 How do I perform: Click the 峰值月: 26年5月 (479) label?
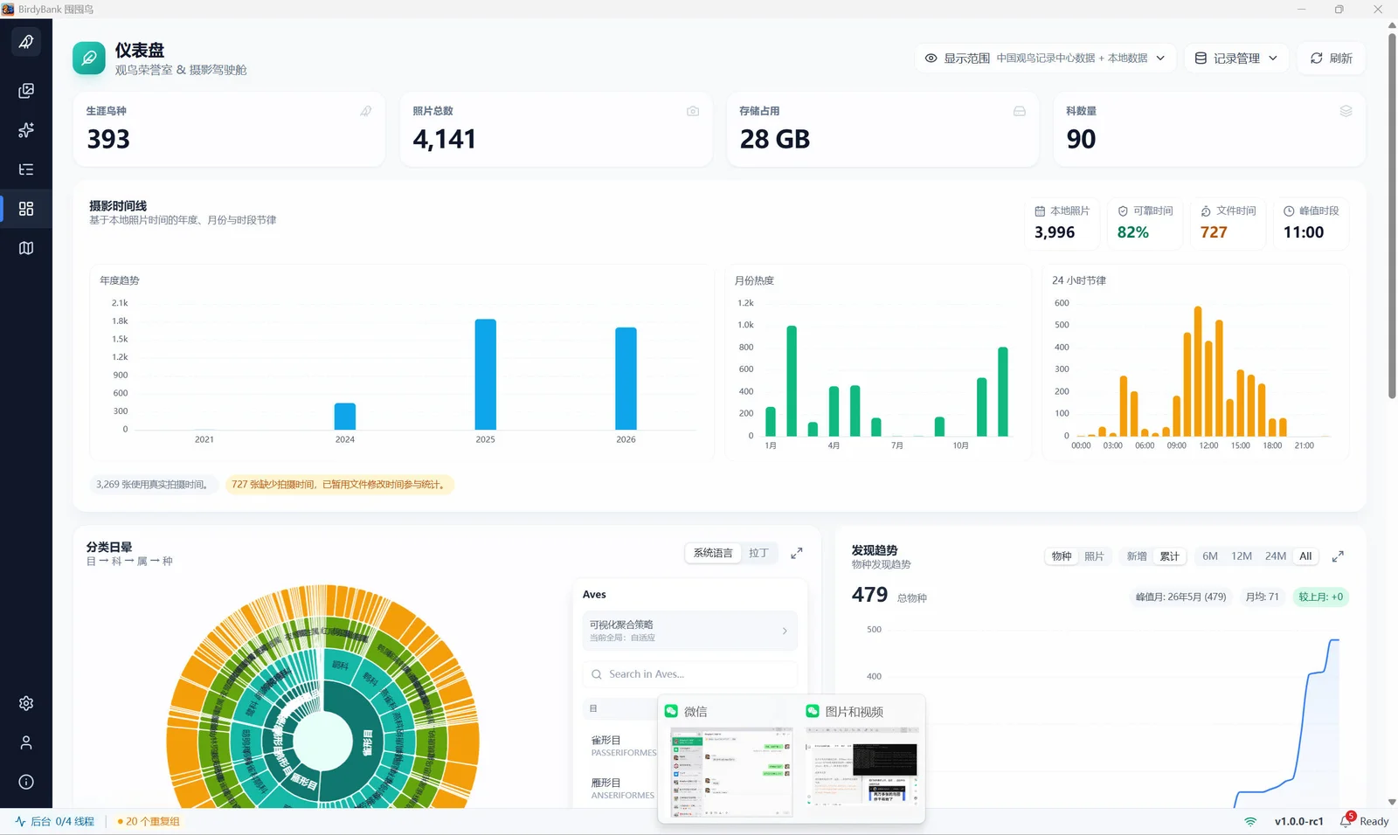[1180, 597]
